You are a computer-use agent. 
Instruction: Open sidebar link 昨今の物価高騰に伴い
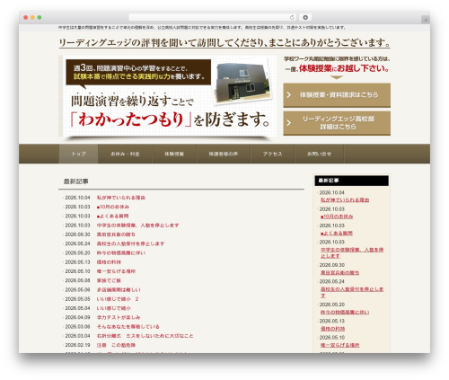tap(345, 313)
